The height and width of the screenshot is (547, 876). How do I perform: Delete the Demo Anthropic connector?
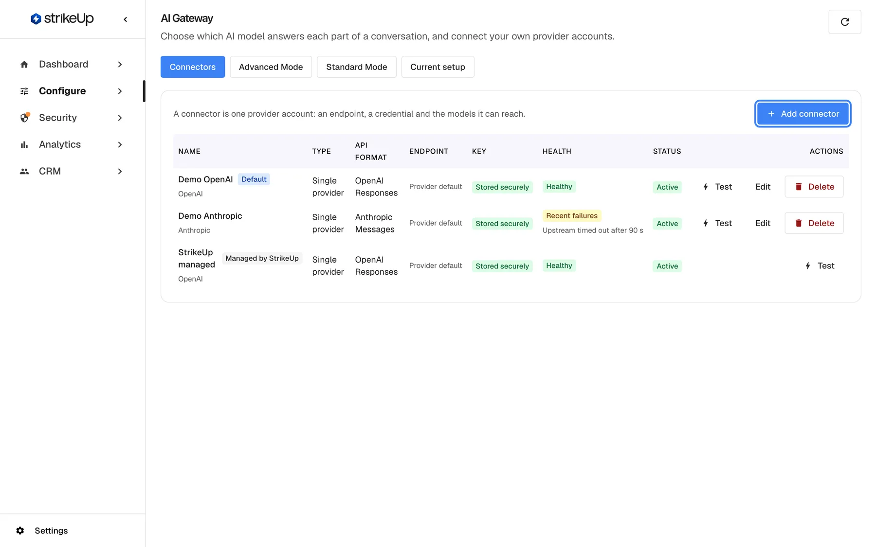click(814, 223)
